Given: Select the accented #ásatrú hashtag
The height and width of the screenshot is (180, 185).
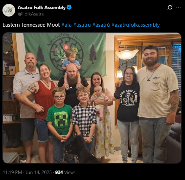Looking at the screenshot, I should 101,25.
